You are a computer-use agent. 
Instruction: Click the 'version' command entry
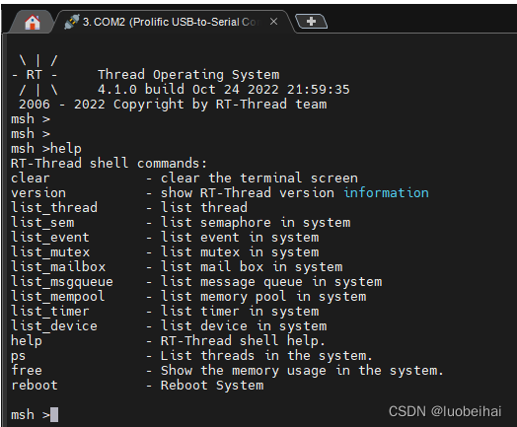pos(220,192)
